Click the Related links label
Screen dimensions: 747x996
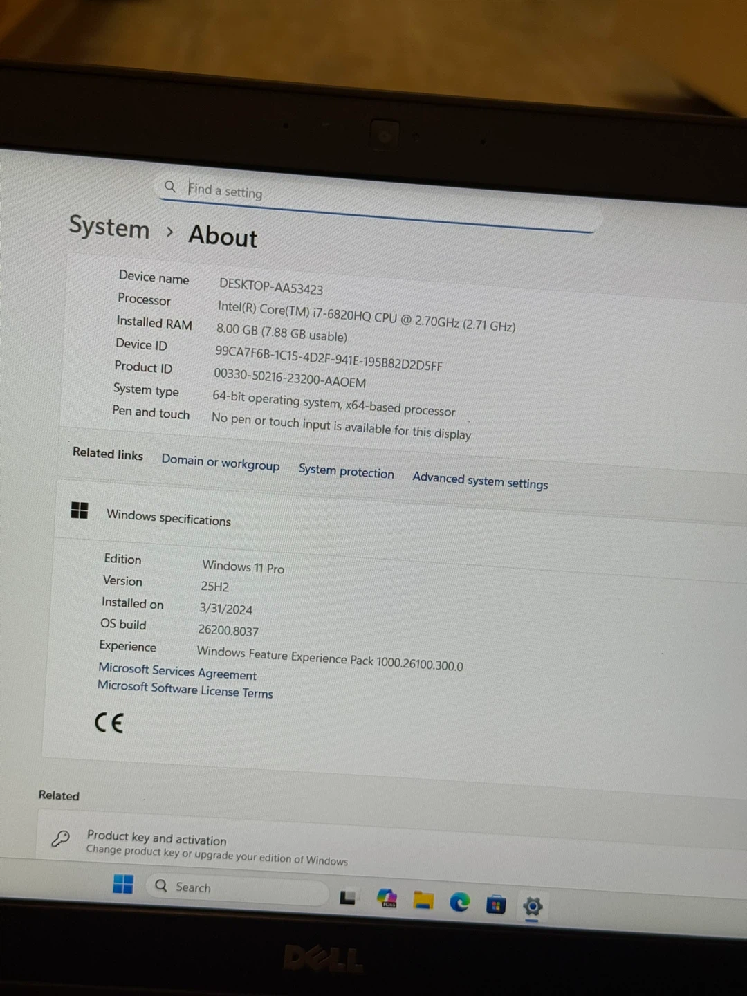pos(108,454)
